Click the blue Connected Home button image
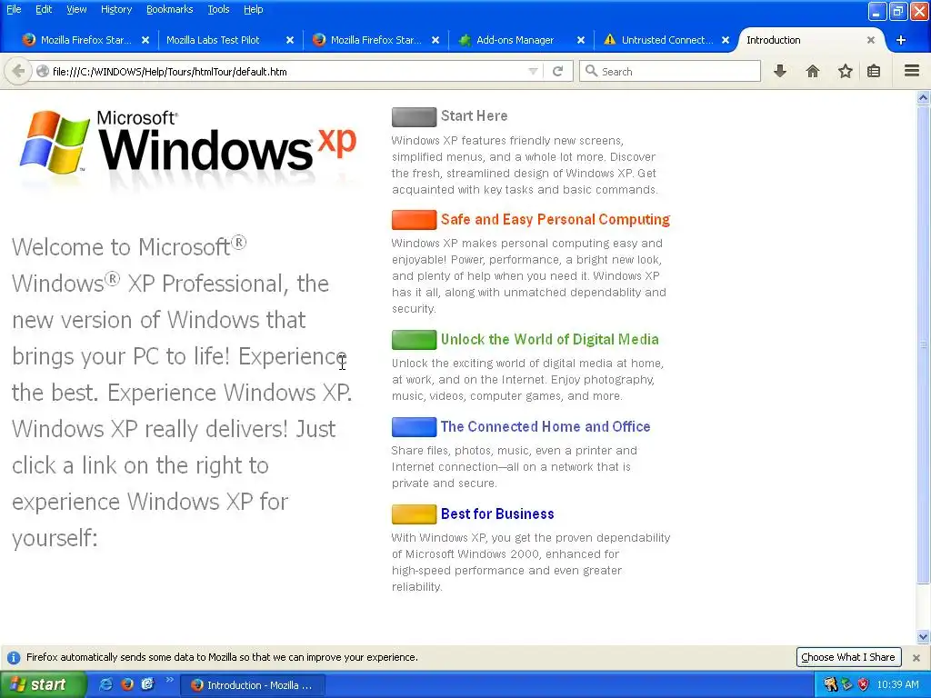The height and width of the screenshot is (698, 931). [414, 427]
